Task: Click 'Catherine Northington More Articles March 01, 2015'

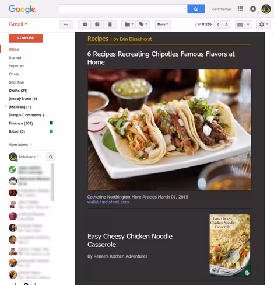Action: (138, 197)
